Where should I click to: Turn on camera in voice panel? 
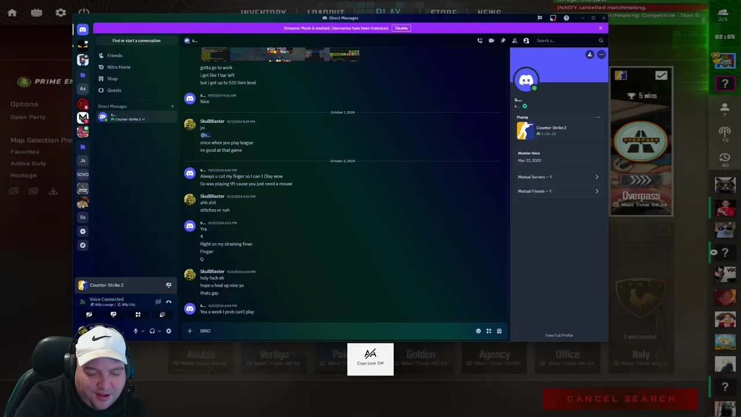coord(89,314)
